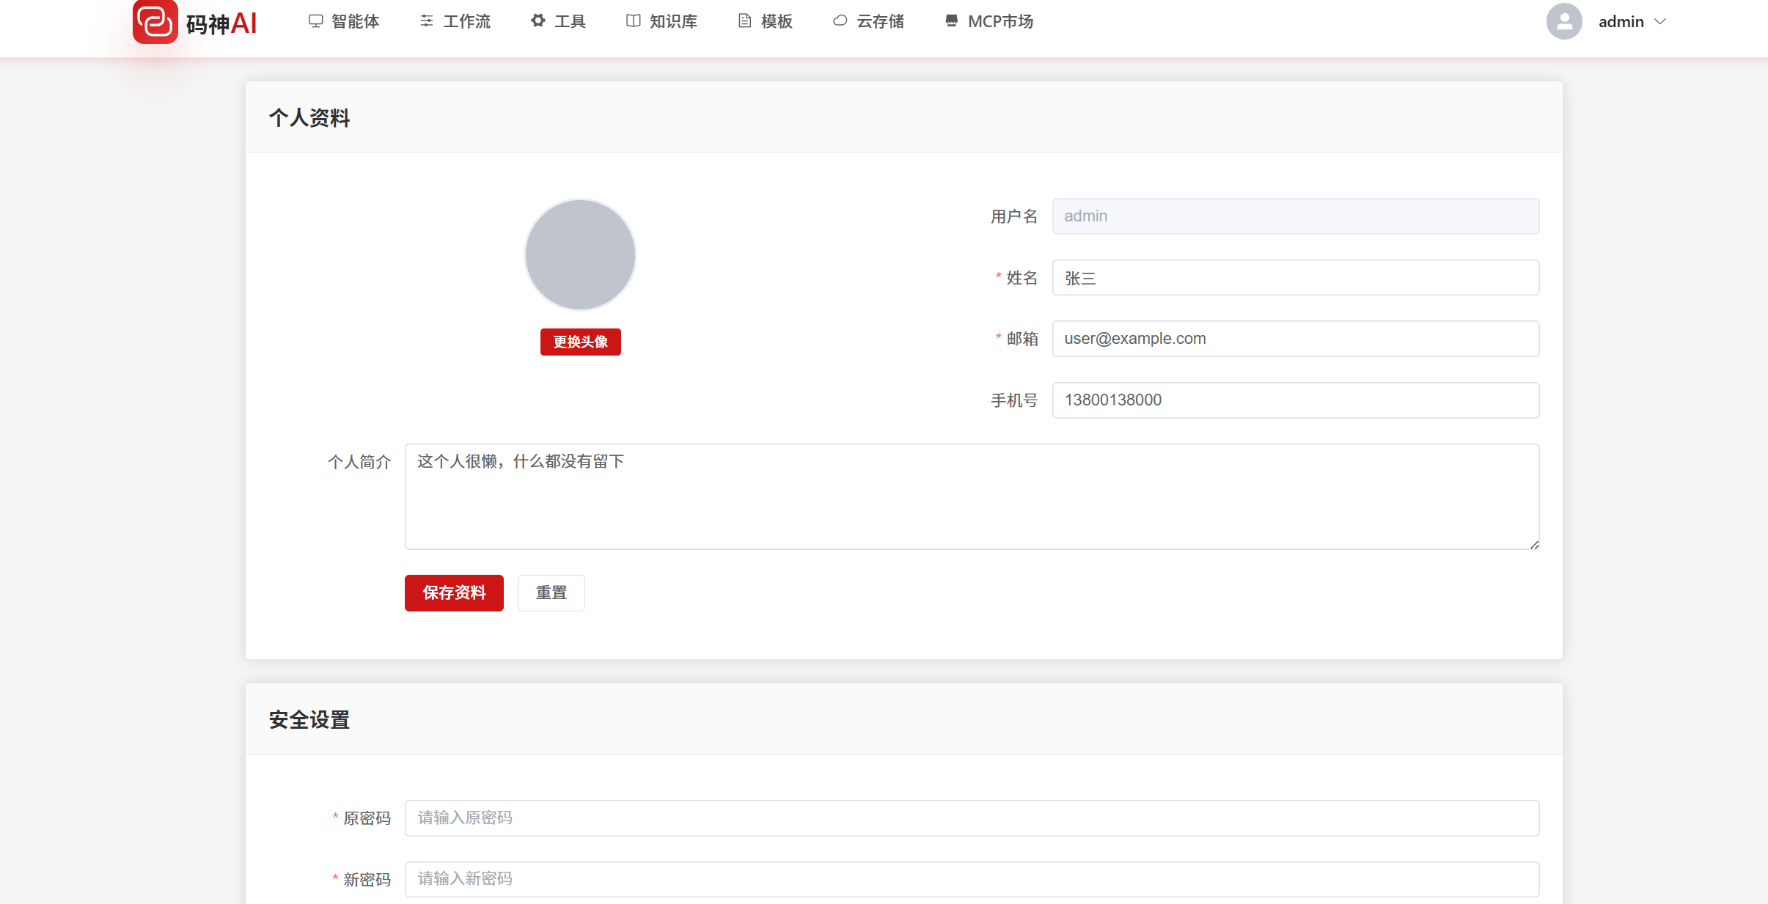This screenshot has width=1768, height=904.
Task: Click the 知识库 book icon
Action: [633, 21]
